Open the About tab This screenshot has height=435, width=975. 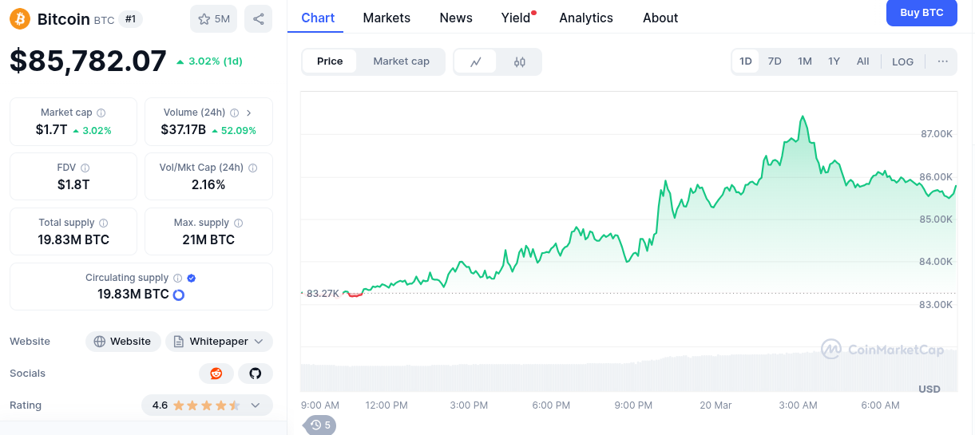point(660,18)
